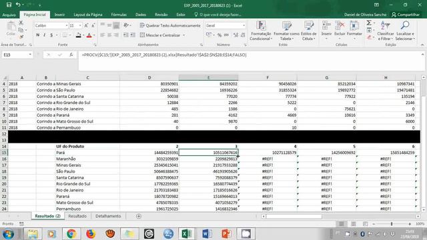The image size is (427, 240).
Task: Toggle bottom vertical alignment
Action: click(116, 25)
